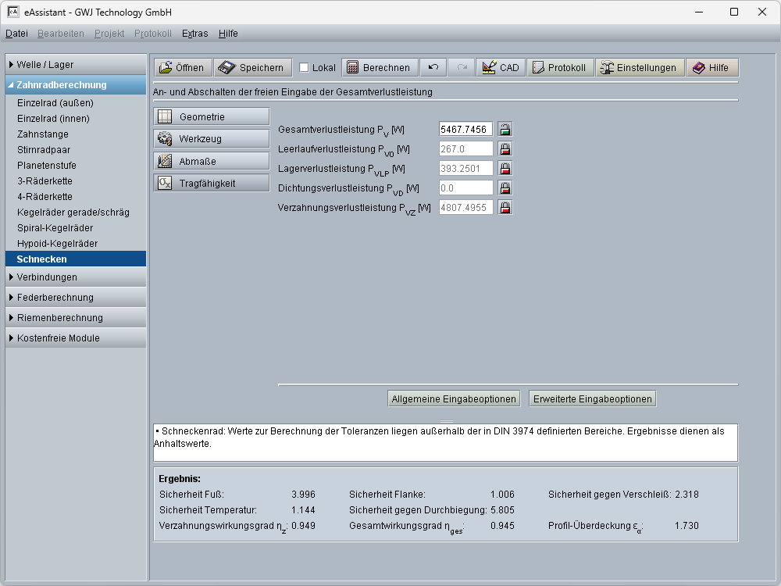The height and width of the screenshot is (586, 781).
Task: Open the Extras menu
Action: [194, 34]
